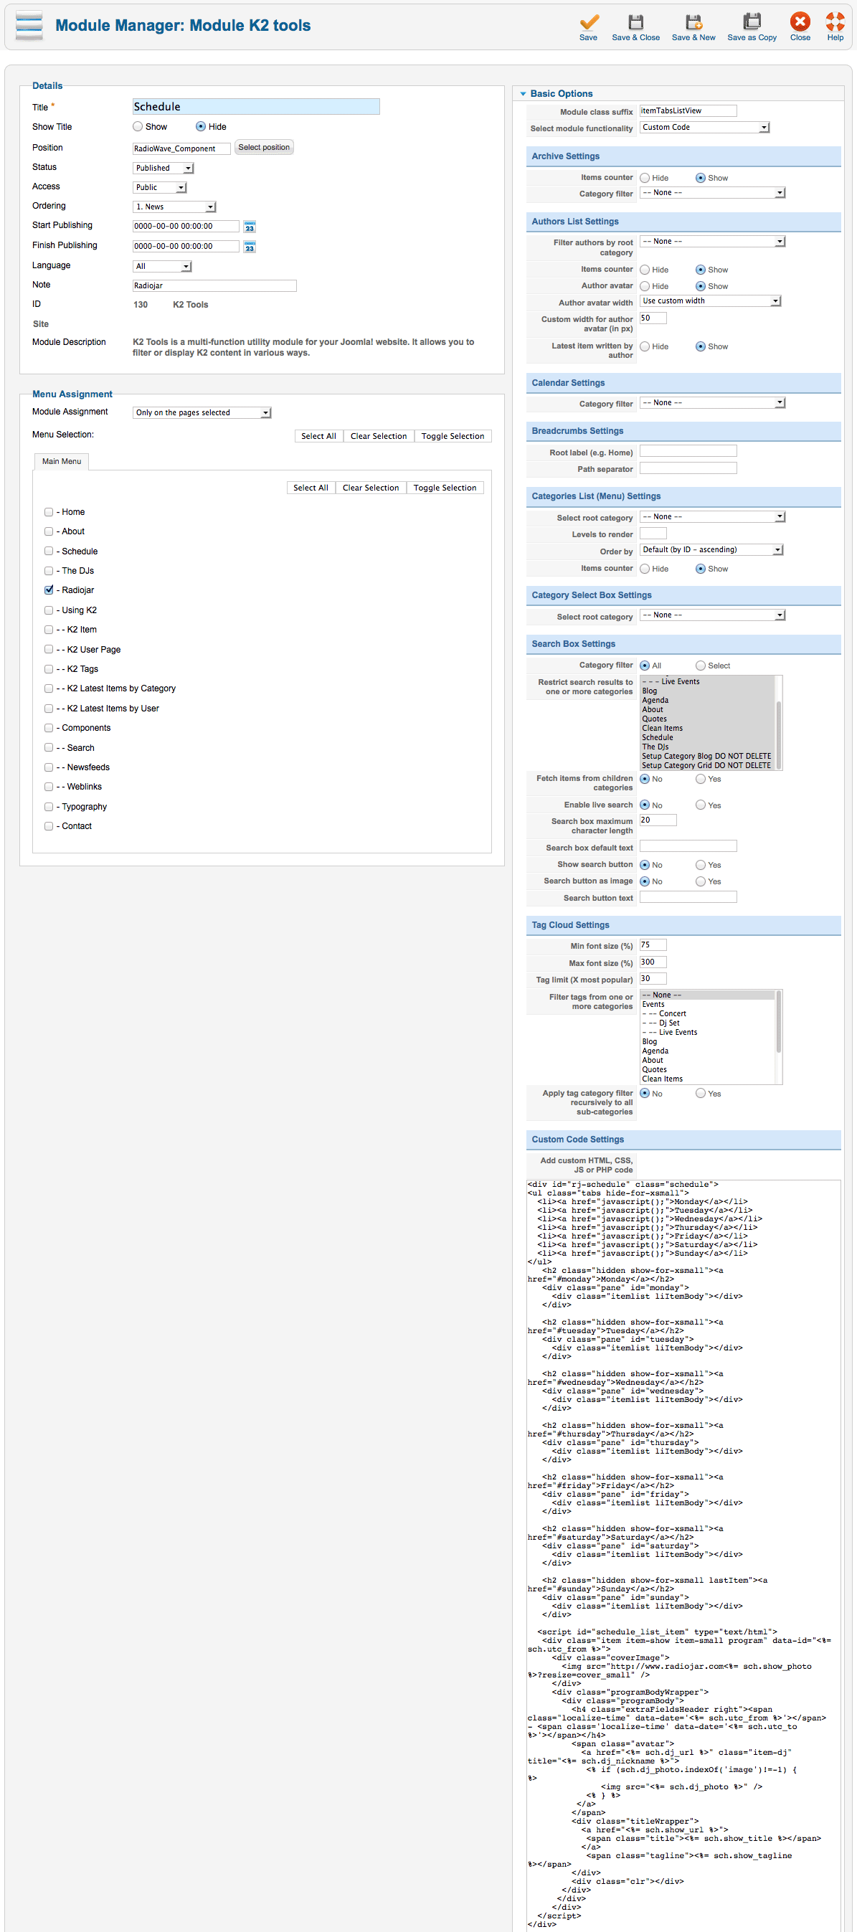Check the Home menu item

[49, 512]
